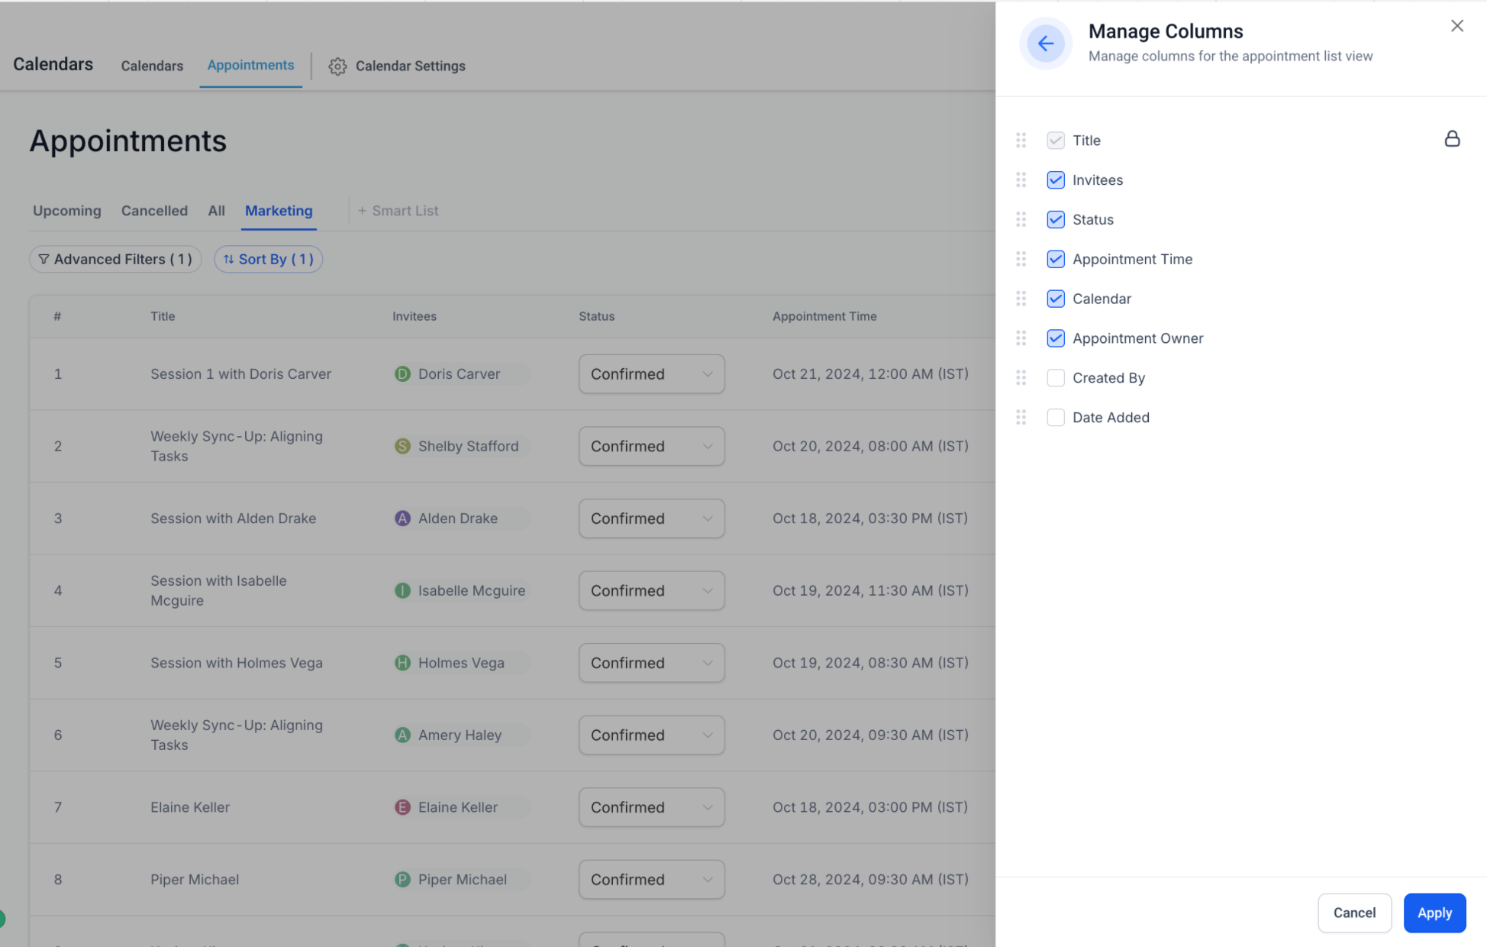
Task: Uncheck the Calendar column checkbox
Action: [x=1055, y=299]
